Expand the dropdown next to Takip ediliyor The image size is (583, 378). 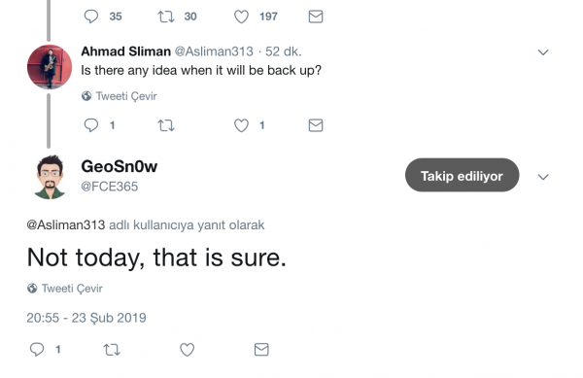tap(543, 177)
